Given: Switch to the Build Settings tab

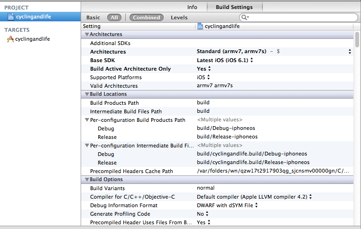Looking at the screenshot, I should coord(234,7).
